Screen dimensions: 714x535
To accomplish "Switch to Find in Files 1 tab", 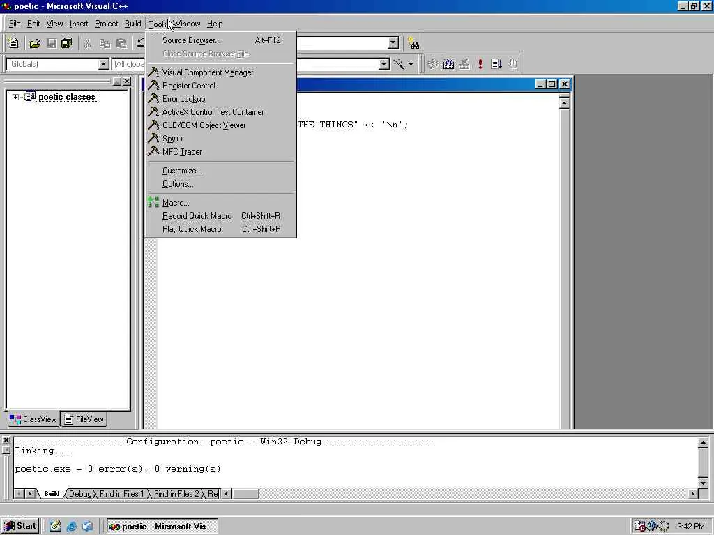I will pos(121,494).
